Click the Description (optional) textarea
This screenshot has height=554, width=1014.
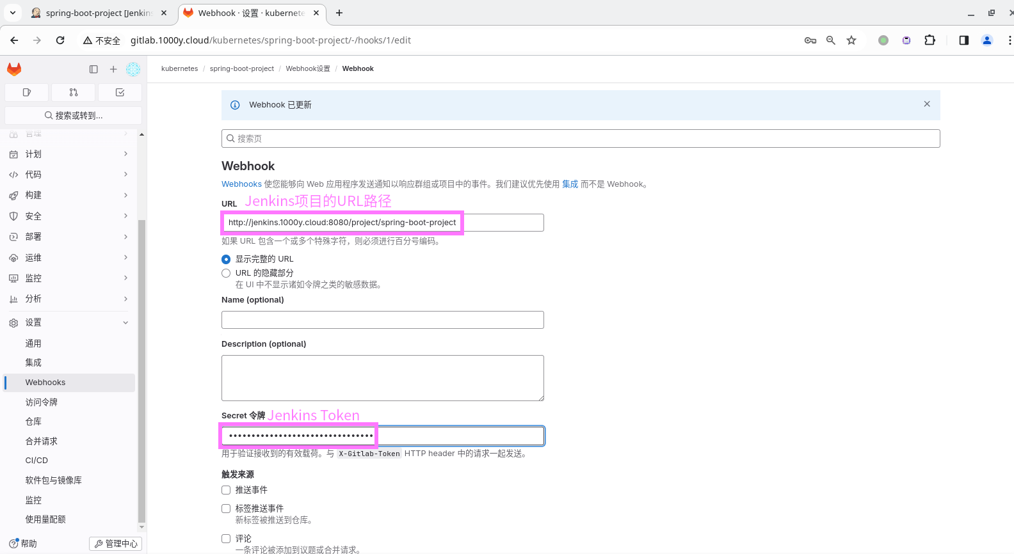click(x=383, y=378)
